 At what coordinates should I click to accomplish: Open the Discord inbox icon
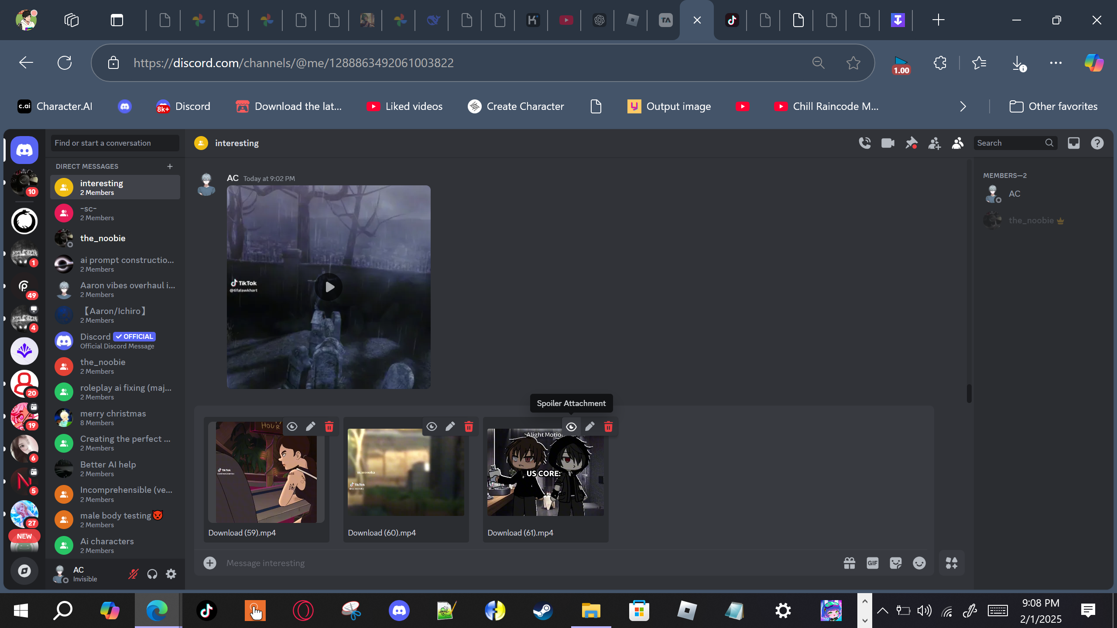click(x=1074, y=143)
